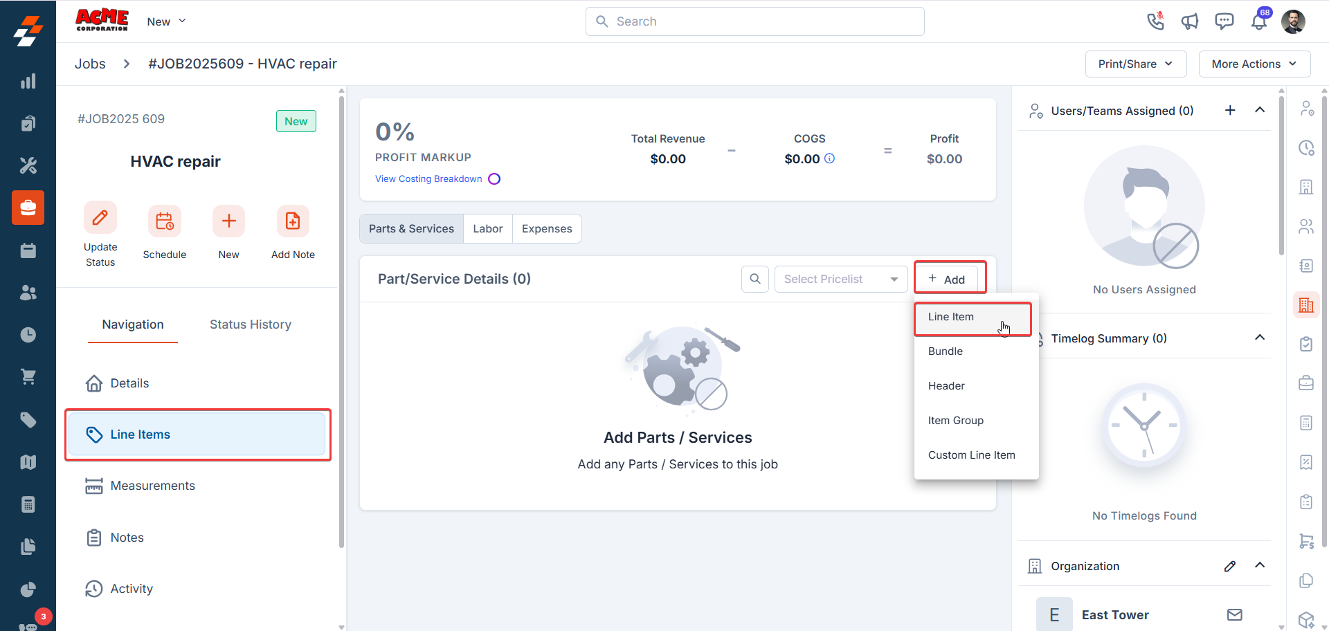Image resolution: width=1329 pixels, height=631 pixels.
Task: Choose Custom Line Item from Add menu
Action: [x=976, y=455]
